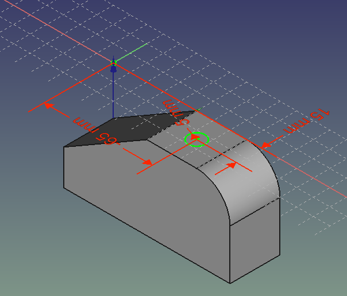347x296 pixels.
Task: Select the 15 mm dimension label
Action: tap(307, 121)
